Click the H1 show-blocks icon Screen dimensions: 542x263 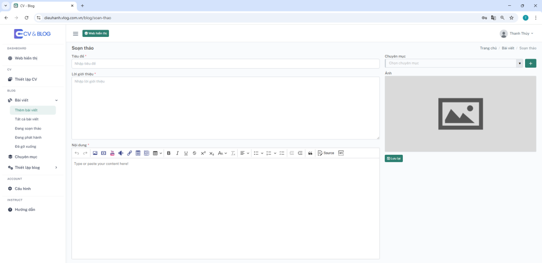tap(341, 153)
